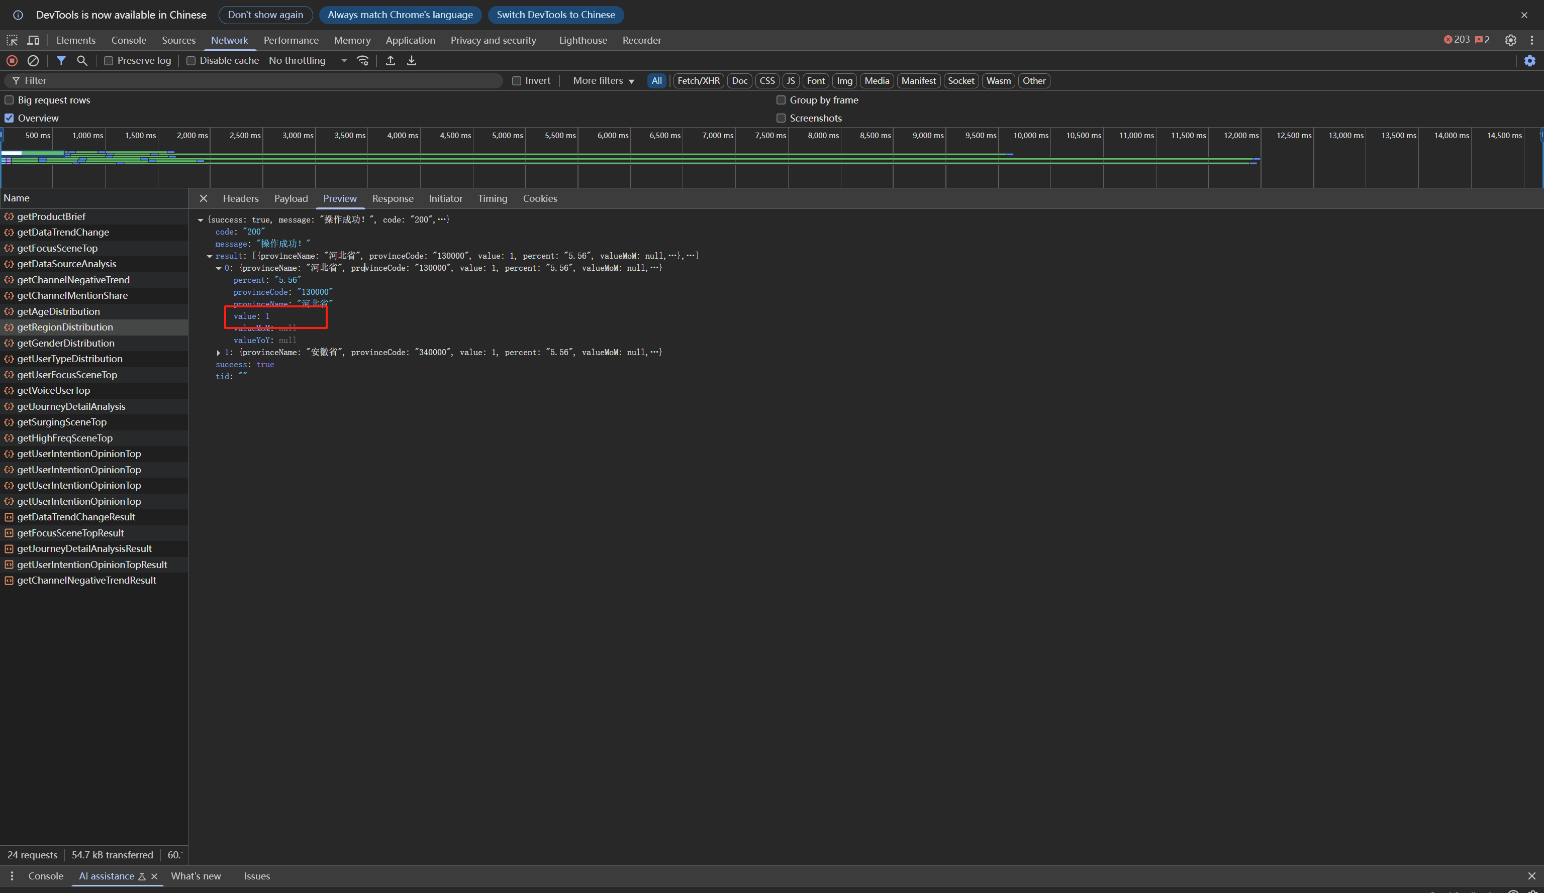Viewport: 1544px width, 893px height.
Task: Open the Console panel tab
Action: point(129,40)
